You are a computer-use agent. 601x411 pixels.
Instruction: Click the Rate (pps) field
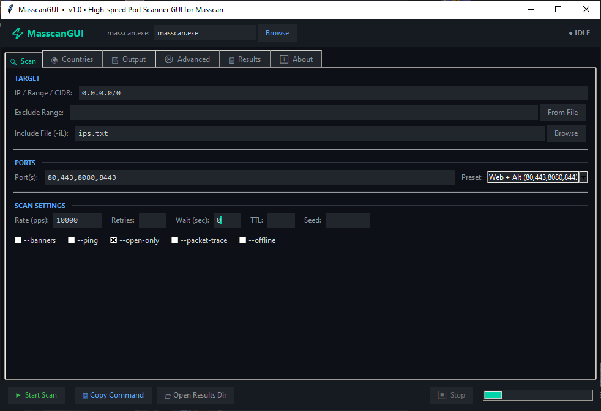click(78, 220)
